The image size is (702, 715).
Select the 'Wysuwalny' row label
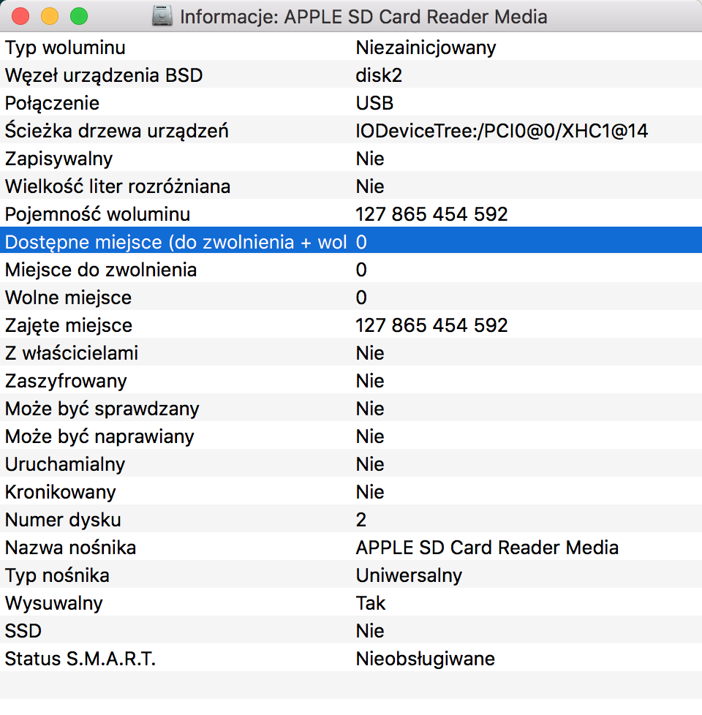pos(54,603)
